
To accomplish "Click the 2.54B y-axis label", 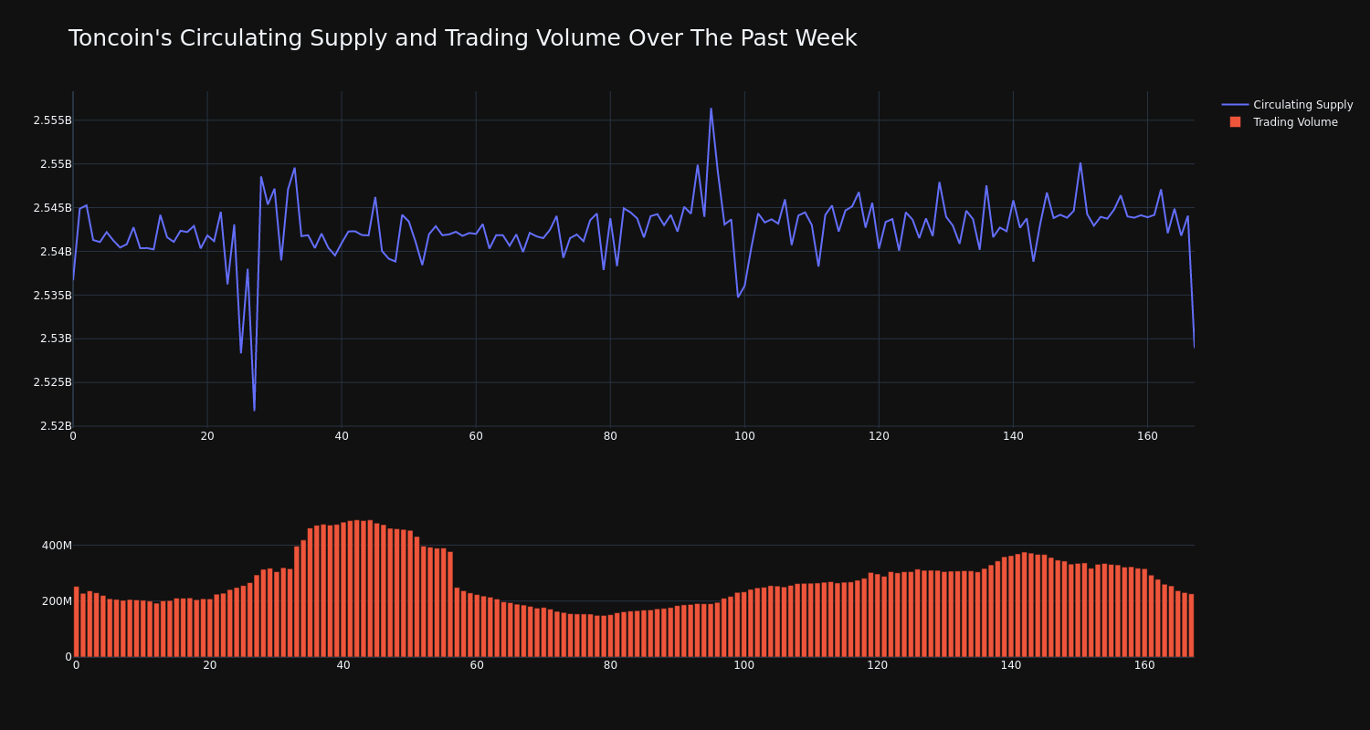I will pyautogui.click(x=56, y=252).
